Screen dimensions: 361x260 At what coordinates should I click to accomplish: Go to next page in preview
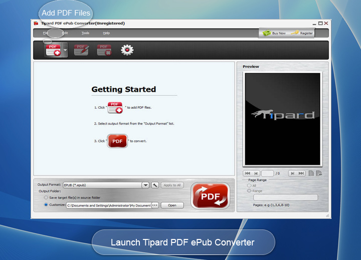click(x=292, y=173)
